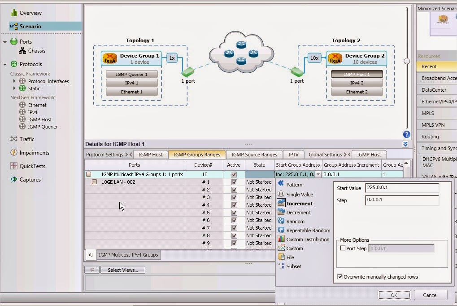Collapse the 10GE LAN - 002 row
Screen dimensions: 457x306
click(x=93, y=182)
